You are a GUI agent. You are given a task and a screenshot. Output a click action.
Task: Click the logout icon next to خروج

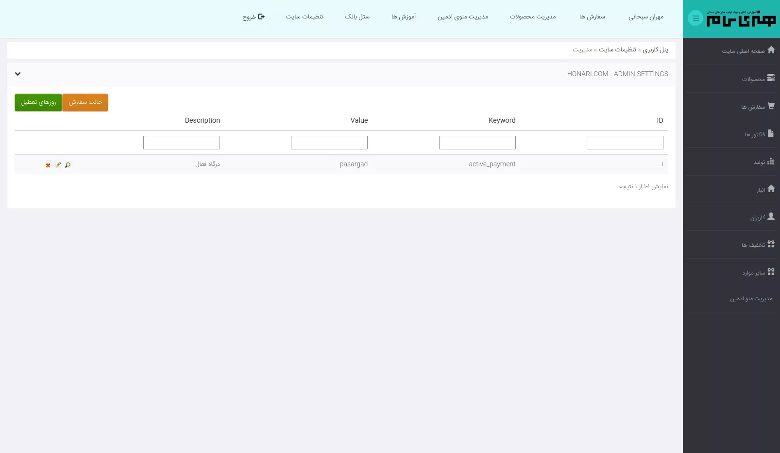[261, 16]
